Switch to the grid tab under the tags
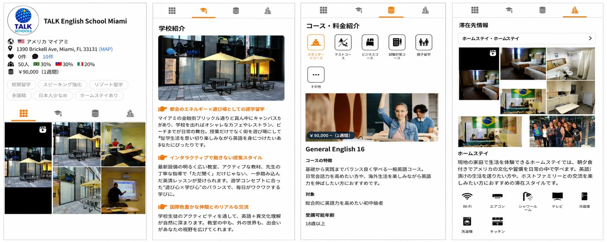 pyautogui.click(x=24, y=113)
